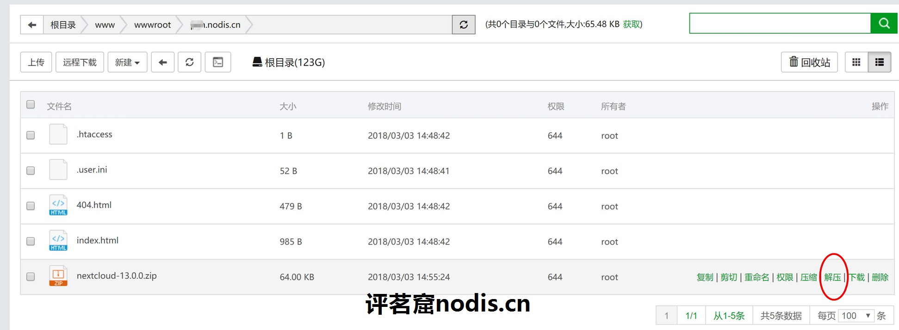899x330 pixels.
Task: Check the index.html row checkbox
Action: click(x=31, y=241)
